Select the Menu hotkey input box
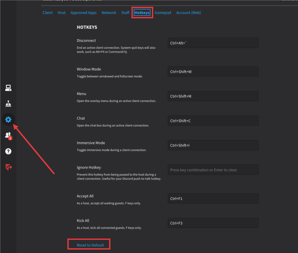The image size is (298, 253). tap(213, 96)
